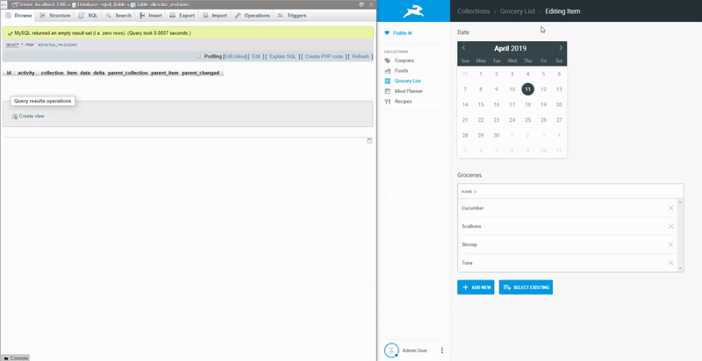702x361 pixels.
Task: Open the Search tab
Action: (x=118, y=15)
